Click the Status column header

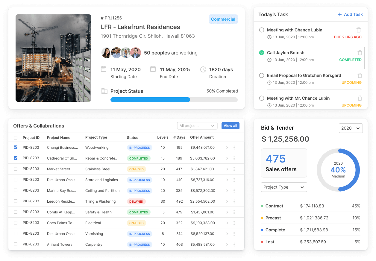click(x=132, y=138)
